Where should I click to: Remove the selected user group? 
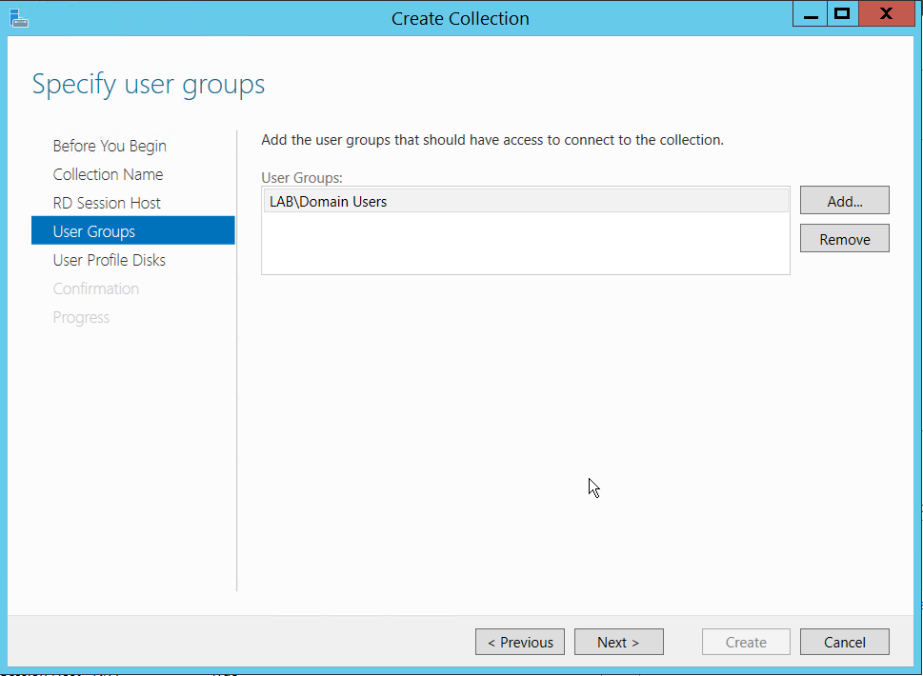click(x=844, y=239)
